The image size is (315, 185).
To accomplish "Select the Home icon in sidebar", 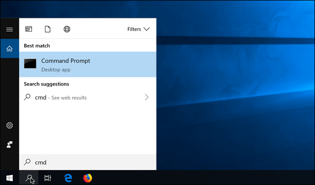I will (9, 48).
